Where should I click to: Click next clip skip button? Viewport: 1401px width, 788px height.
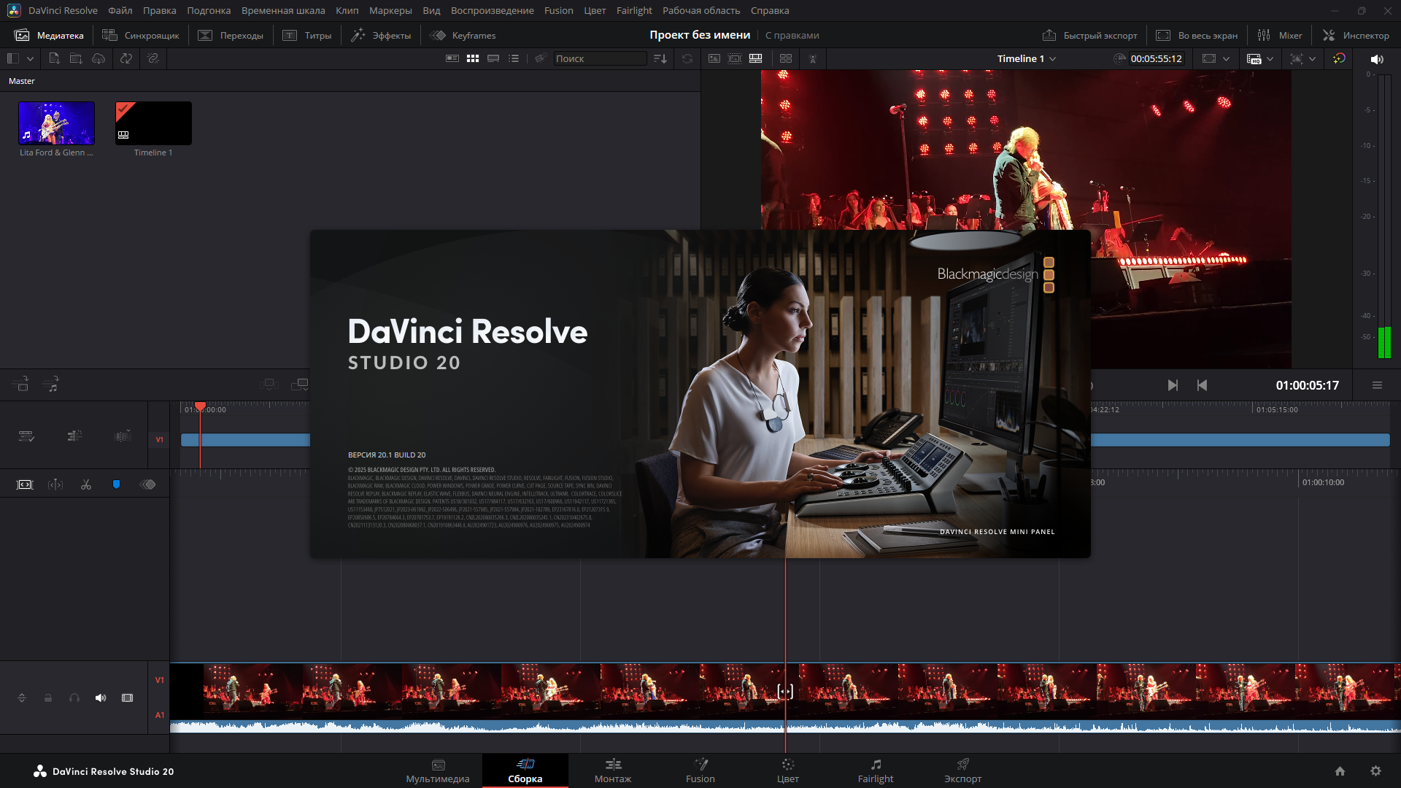click(x=1172, y=385)
